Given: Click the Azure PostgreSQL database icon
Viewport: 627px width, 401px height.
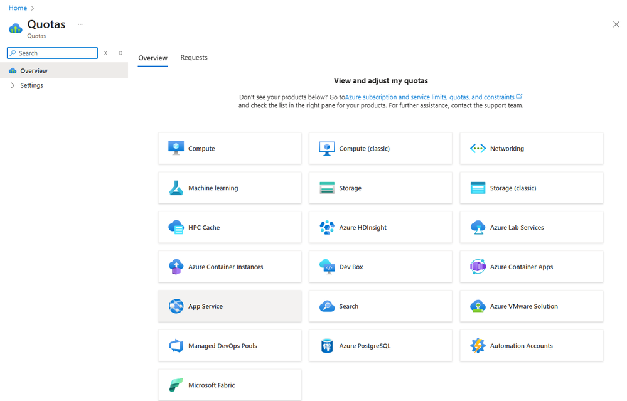Looking at the screenshot, I should point(327,346).
